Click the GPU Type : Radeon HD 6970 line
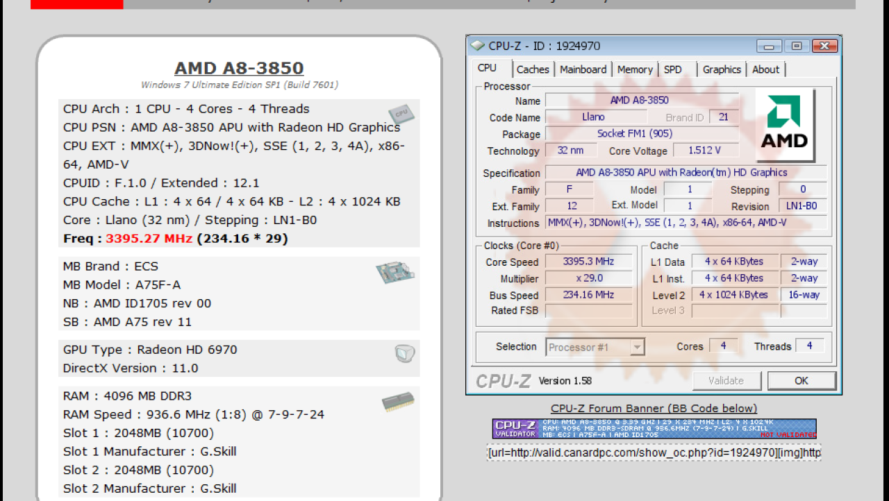This screenshot has height=501, width=889. point(150,350)
